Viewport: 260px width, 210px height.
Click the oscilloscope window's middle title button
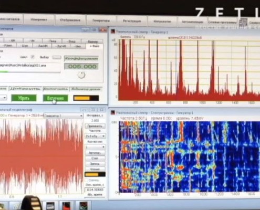[x=93, y=110]
